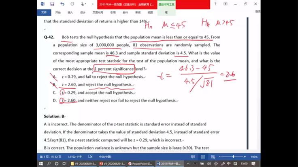Open the 笔 (Pens) ink tools tab
The height and width of the screenshot is (167, 298).
pos(166,13)
